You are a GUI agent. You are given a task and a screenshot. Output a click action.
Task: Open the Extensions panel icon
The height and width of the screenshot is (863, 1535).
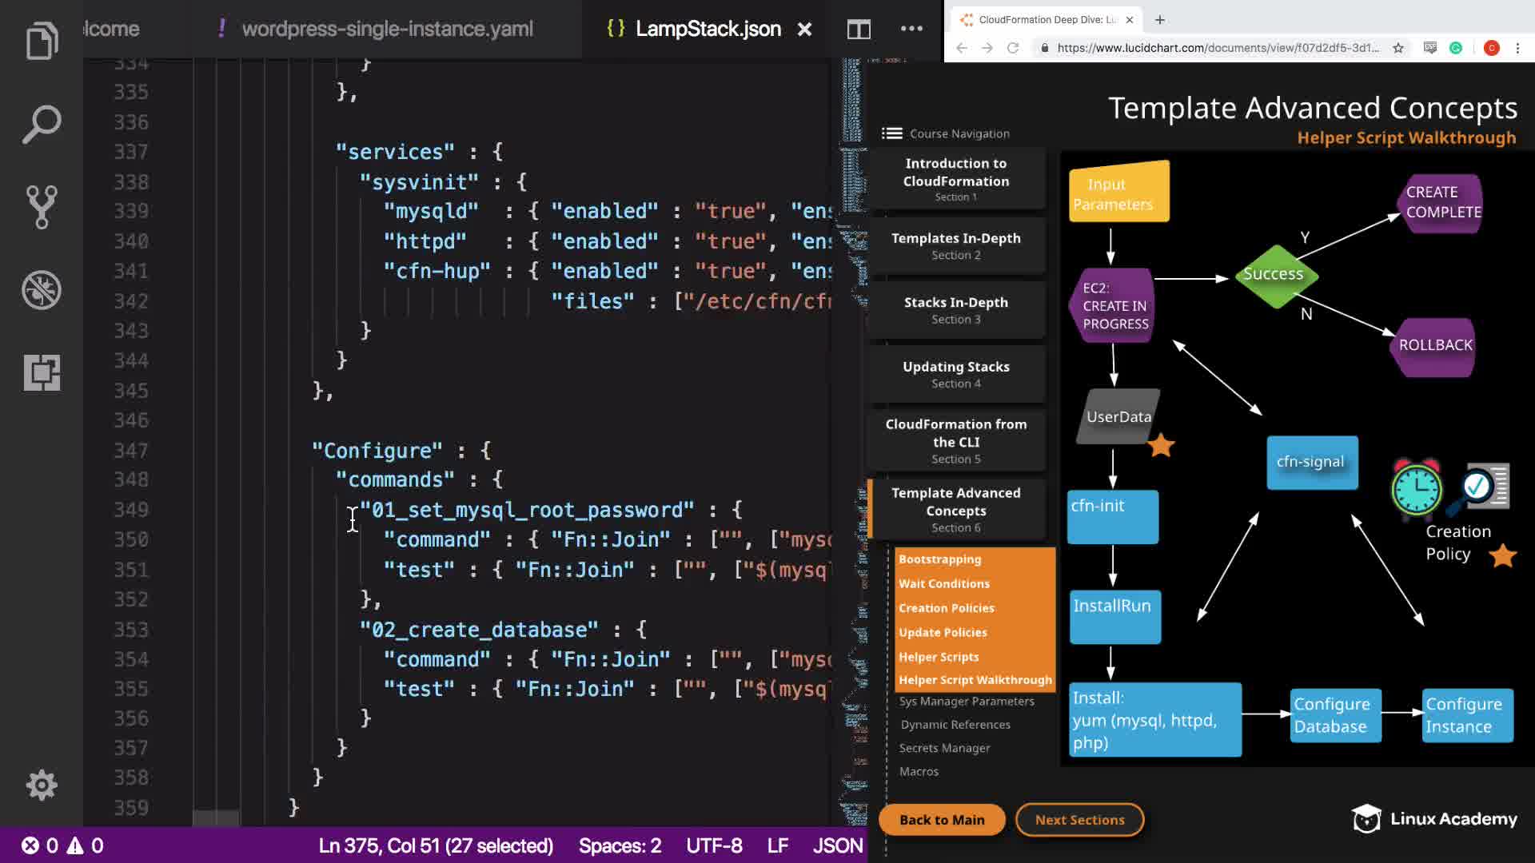42,372
